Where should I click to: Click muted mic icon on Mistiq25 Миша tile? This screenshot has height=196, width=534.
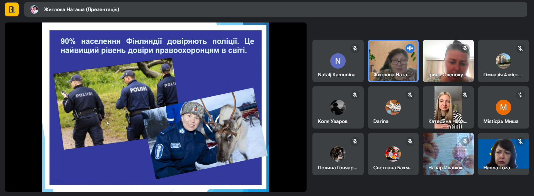coord(520,95)
